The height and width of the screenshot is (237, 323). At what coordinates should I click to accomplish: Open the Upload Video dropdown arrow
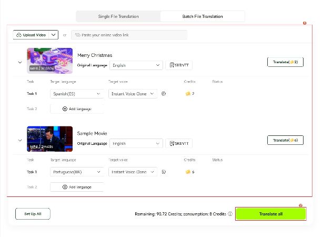53,35
